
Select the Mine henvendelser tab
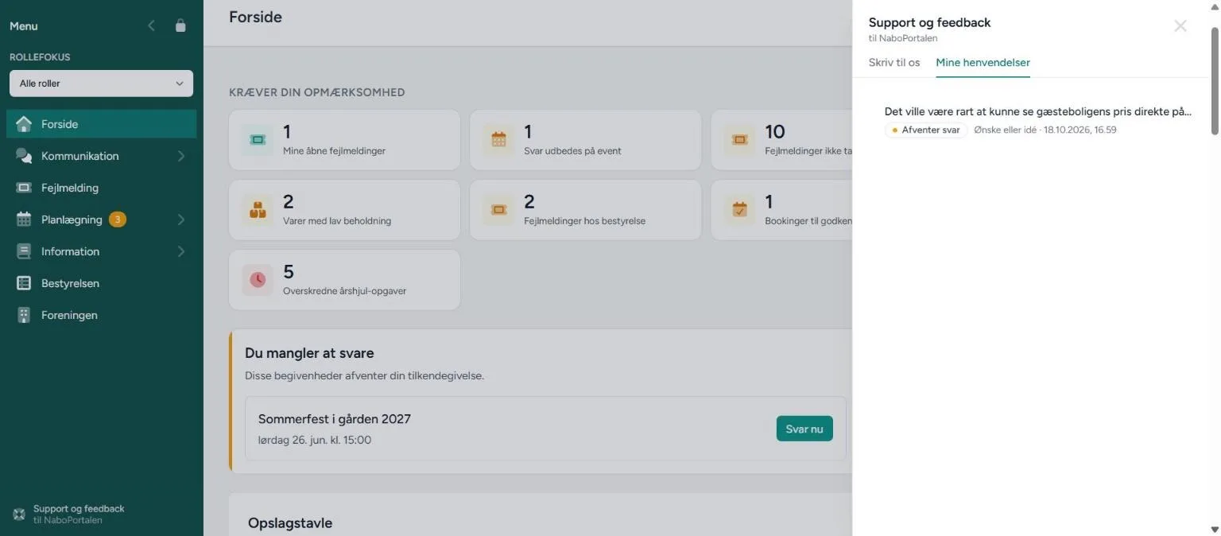(983, 62)
